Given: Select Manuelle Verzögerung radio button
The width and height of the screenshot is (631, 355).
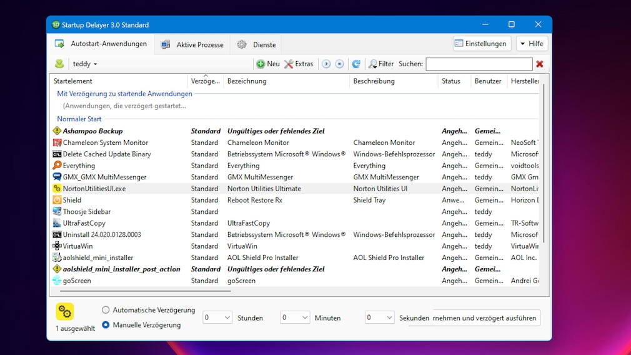Looking at the screenshot, I should pyautogui.click(x=106, y=325).
